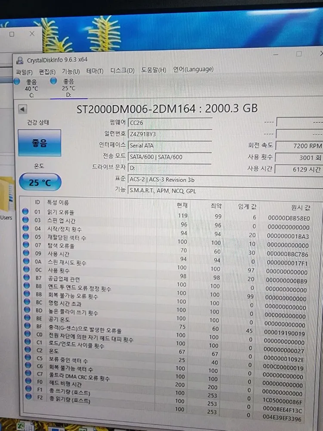Click the transfer mode field SATA/600
This screenshot has width=323, height=431.
coord(170,157)
